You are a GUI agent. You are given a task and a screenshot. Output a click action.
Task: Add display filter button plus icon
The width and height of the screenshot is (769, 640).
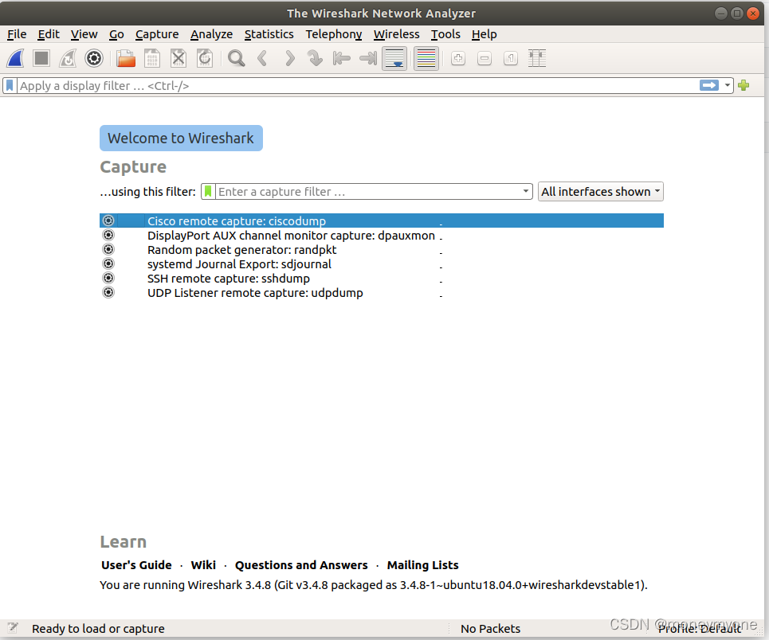pos(743,86)
